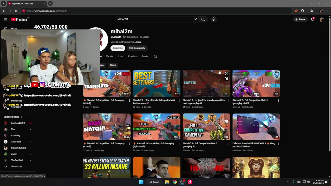The width and height of the screenshot is (331, 186).
Task: Open imoGen LIVE! subscription
Action: [x=18, y=123]
